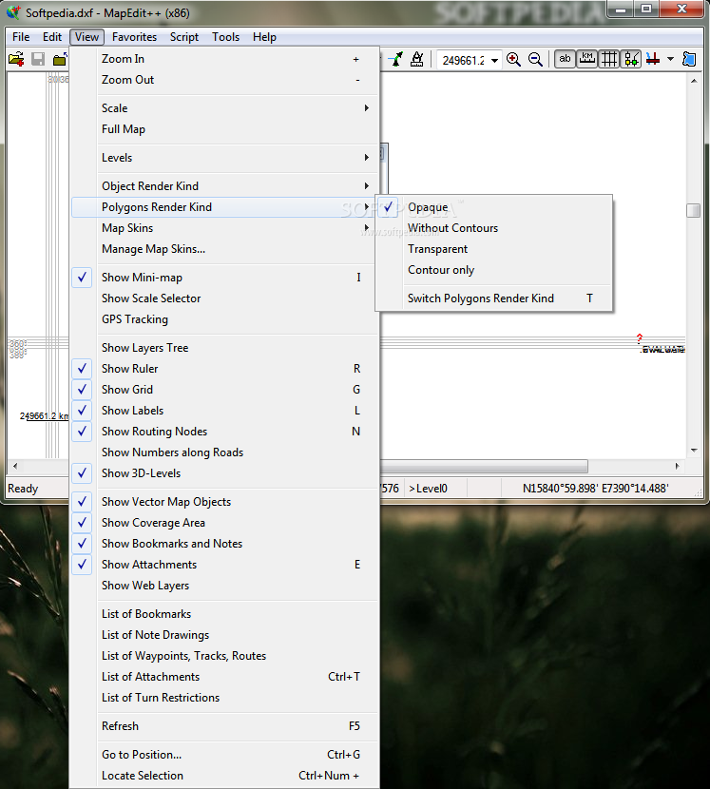Select Transparent polygon render kind
This screenshot has width=710, height=789.
click(x=494, y=249)
